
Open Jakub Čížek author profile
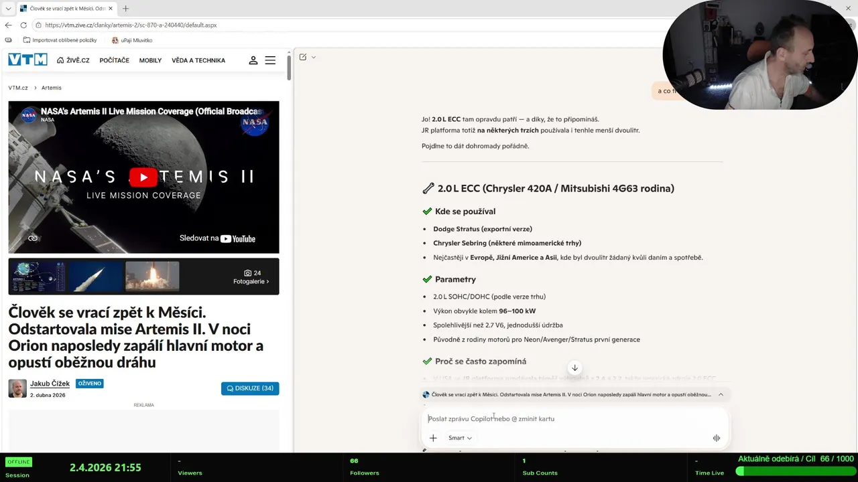pos(50,384)
